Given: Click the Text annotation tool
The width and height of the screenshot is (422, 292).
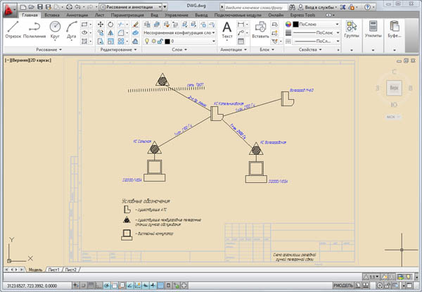Looking at the screenshot, I should (227, 30).
